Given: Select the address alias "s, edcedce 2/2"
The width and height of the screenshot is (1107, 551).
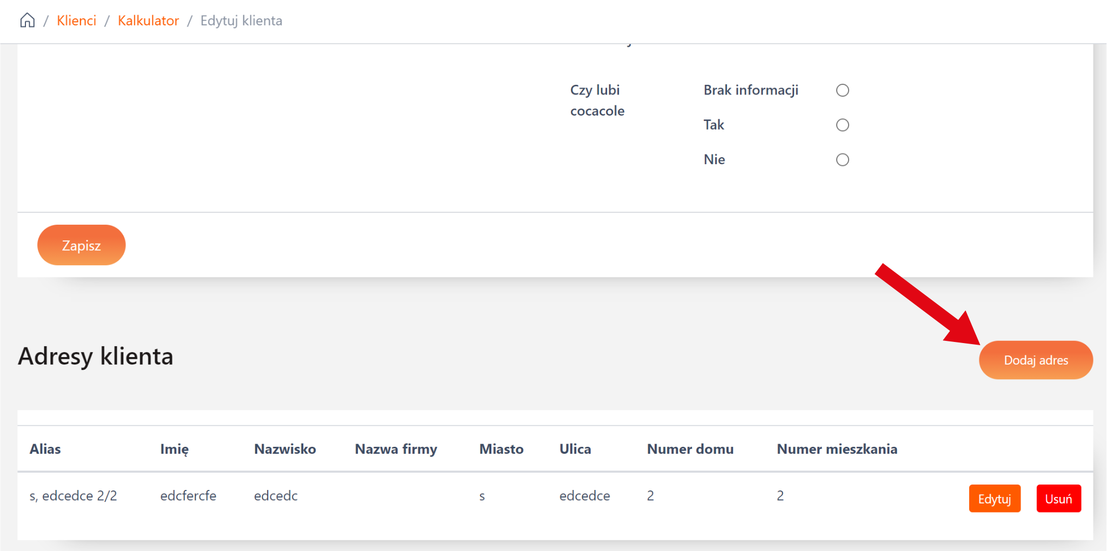Looking at the screenshot, I should click(73, 496).
